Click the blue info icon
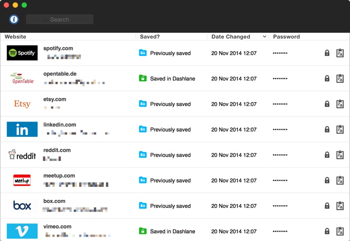350x241 pixels. 14,19
